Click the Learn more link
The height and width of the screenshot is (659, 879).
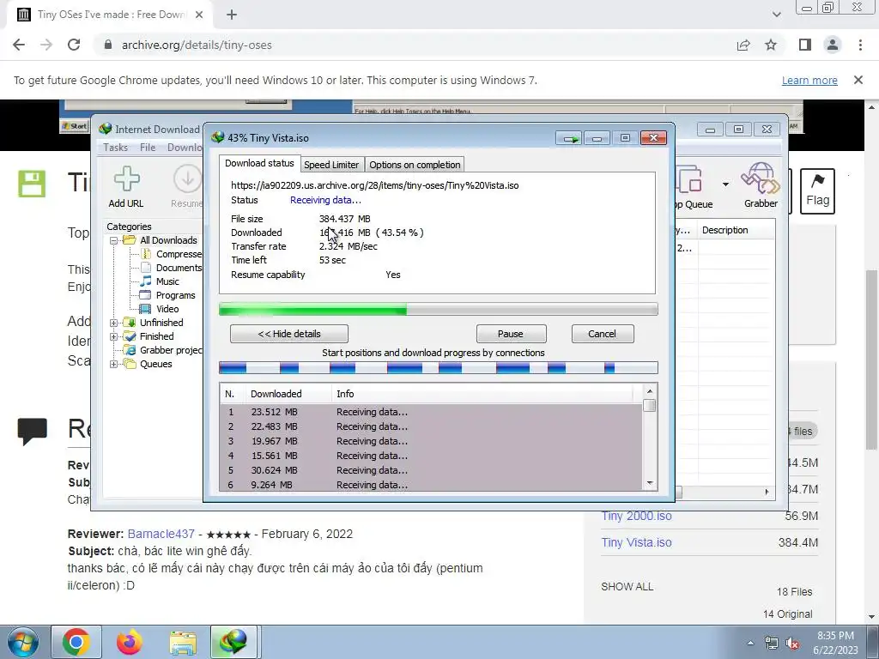pos(809,81)
